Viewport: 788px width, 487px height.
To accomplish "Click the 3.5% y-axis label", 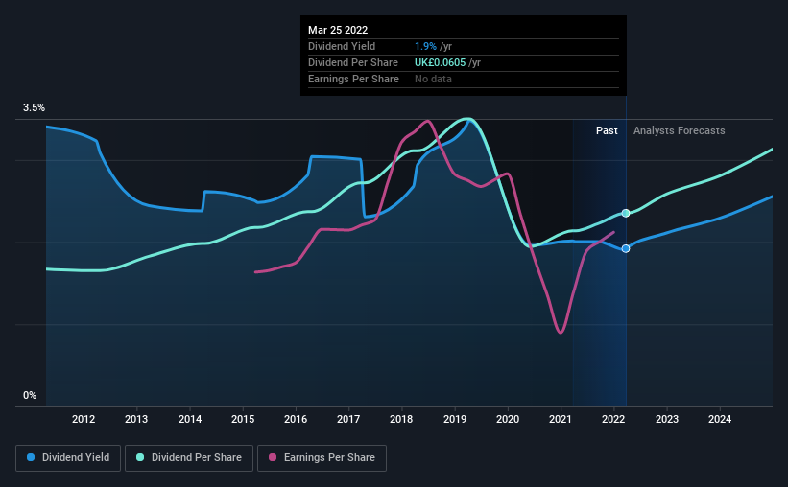I will click(34, 108).
